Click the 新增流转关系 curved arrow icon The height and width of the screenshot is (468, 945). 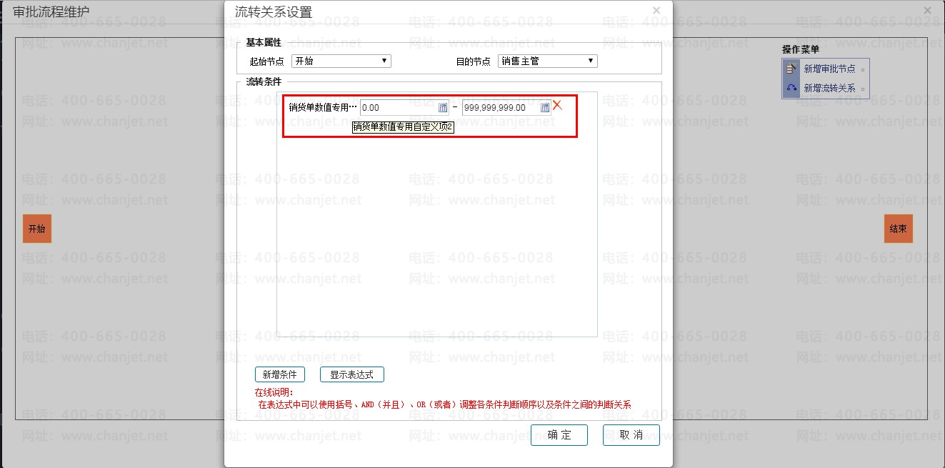tap(791, 86)
